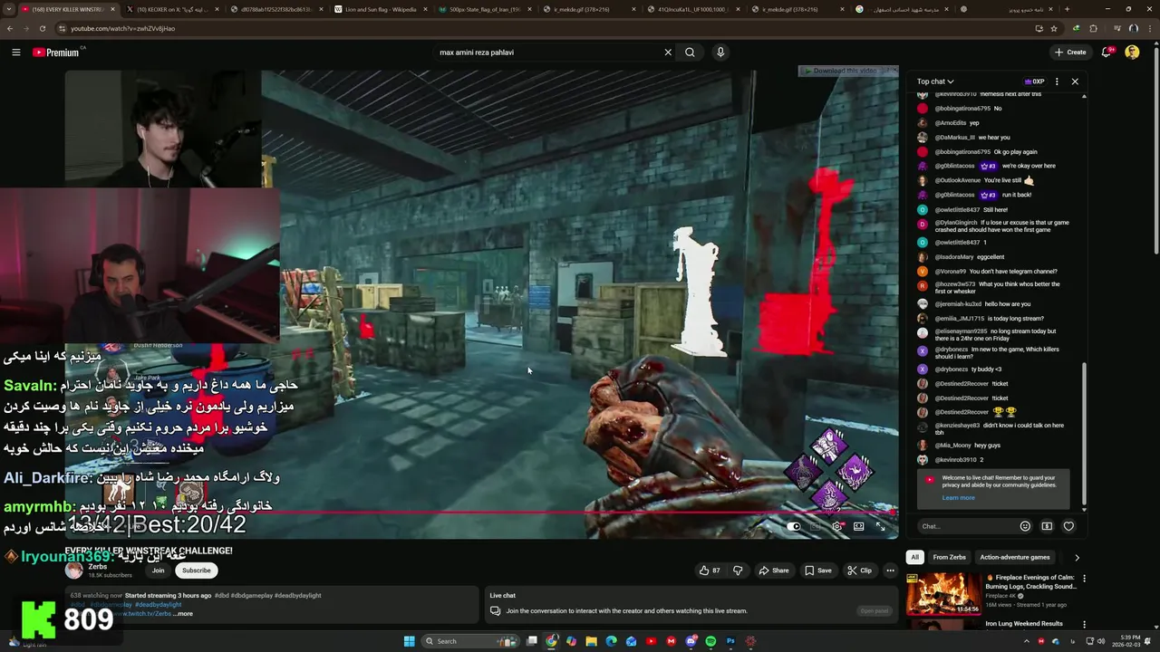Select the From Zerbs chip

[950, 558]
